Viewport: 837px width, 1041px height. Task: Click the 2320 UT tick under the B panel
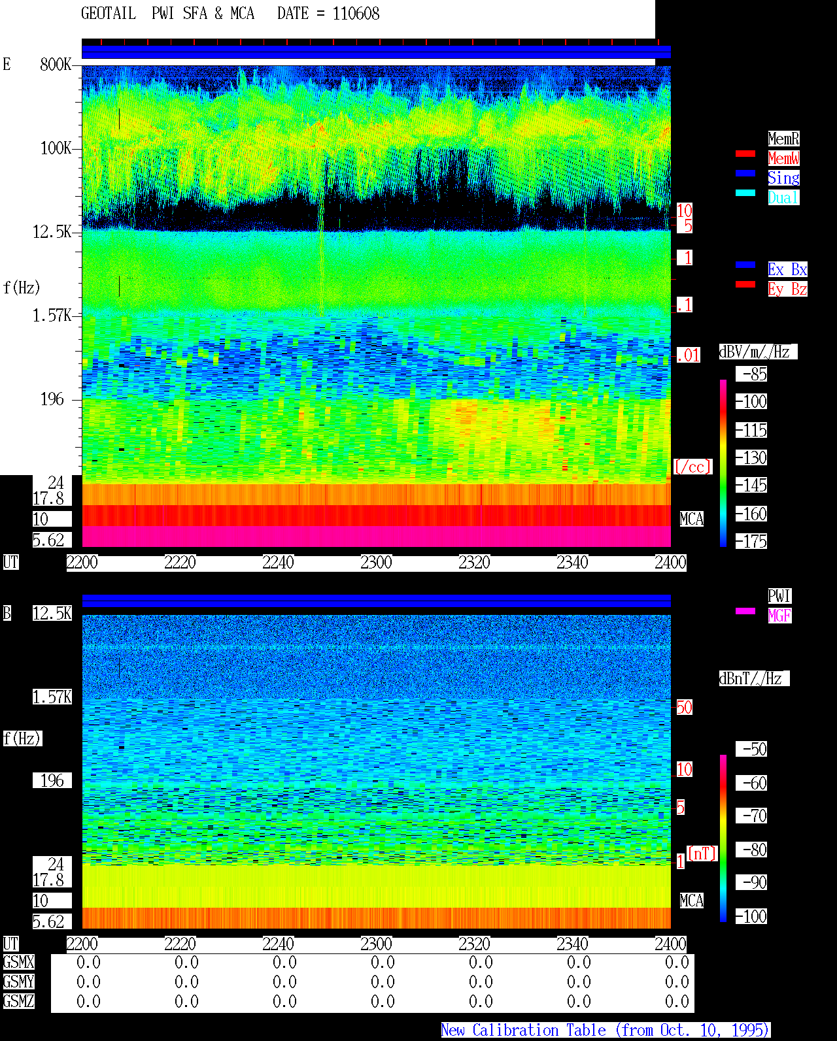474,944
